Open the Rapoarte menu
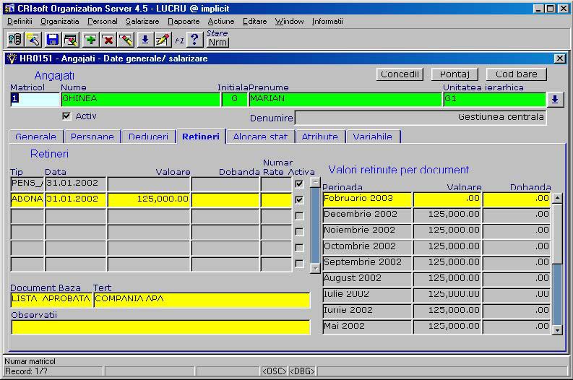 (184, 21)
